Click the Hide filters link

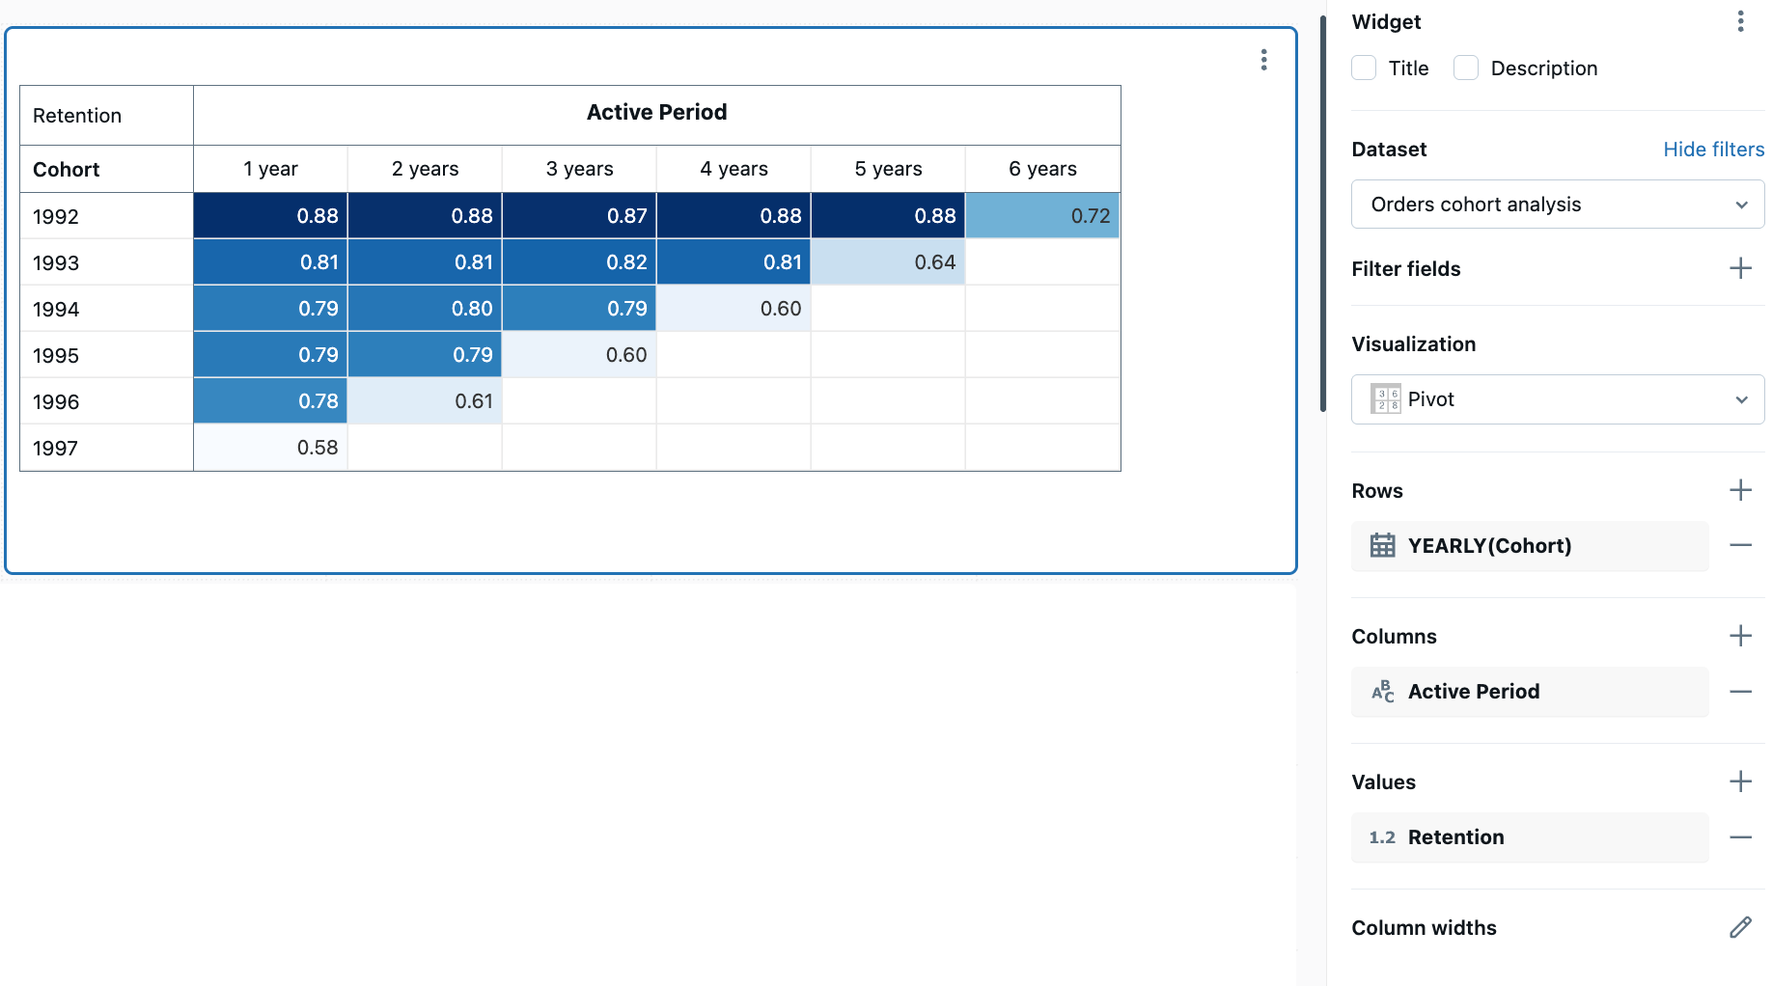(x=1713, y=150)
